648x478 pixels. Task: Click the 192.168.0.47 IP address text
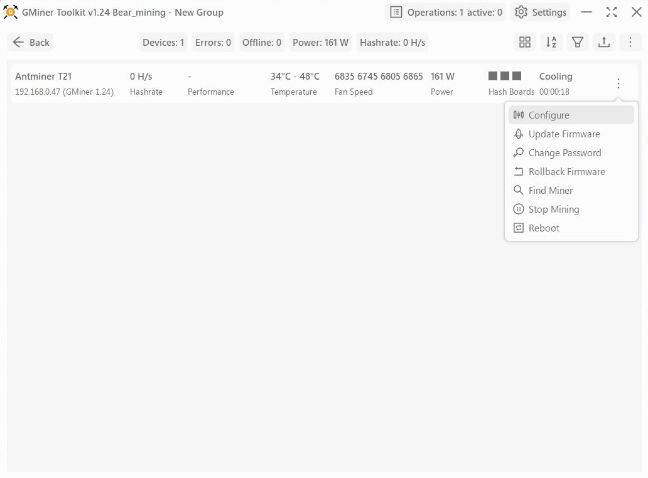[x=38, y=92]
